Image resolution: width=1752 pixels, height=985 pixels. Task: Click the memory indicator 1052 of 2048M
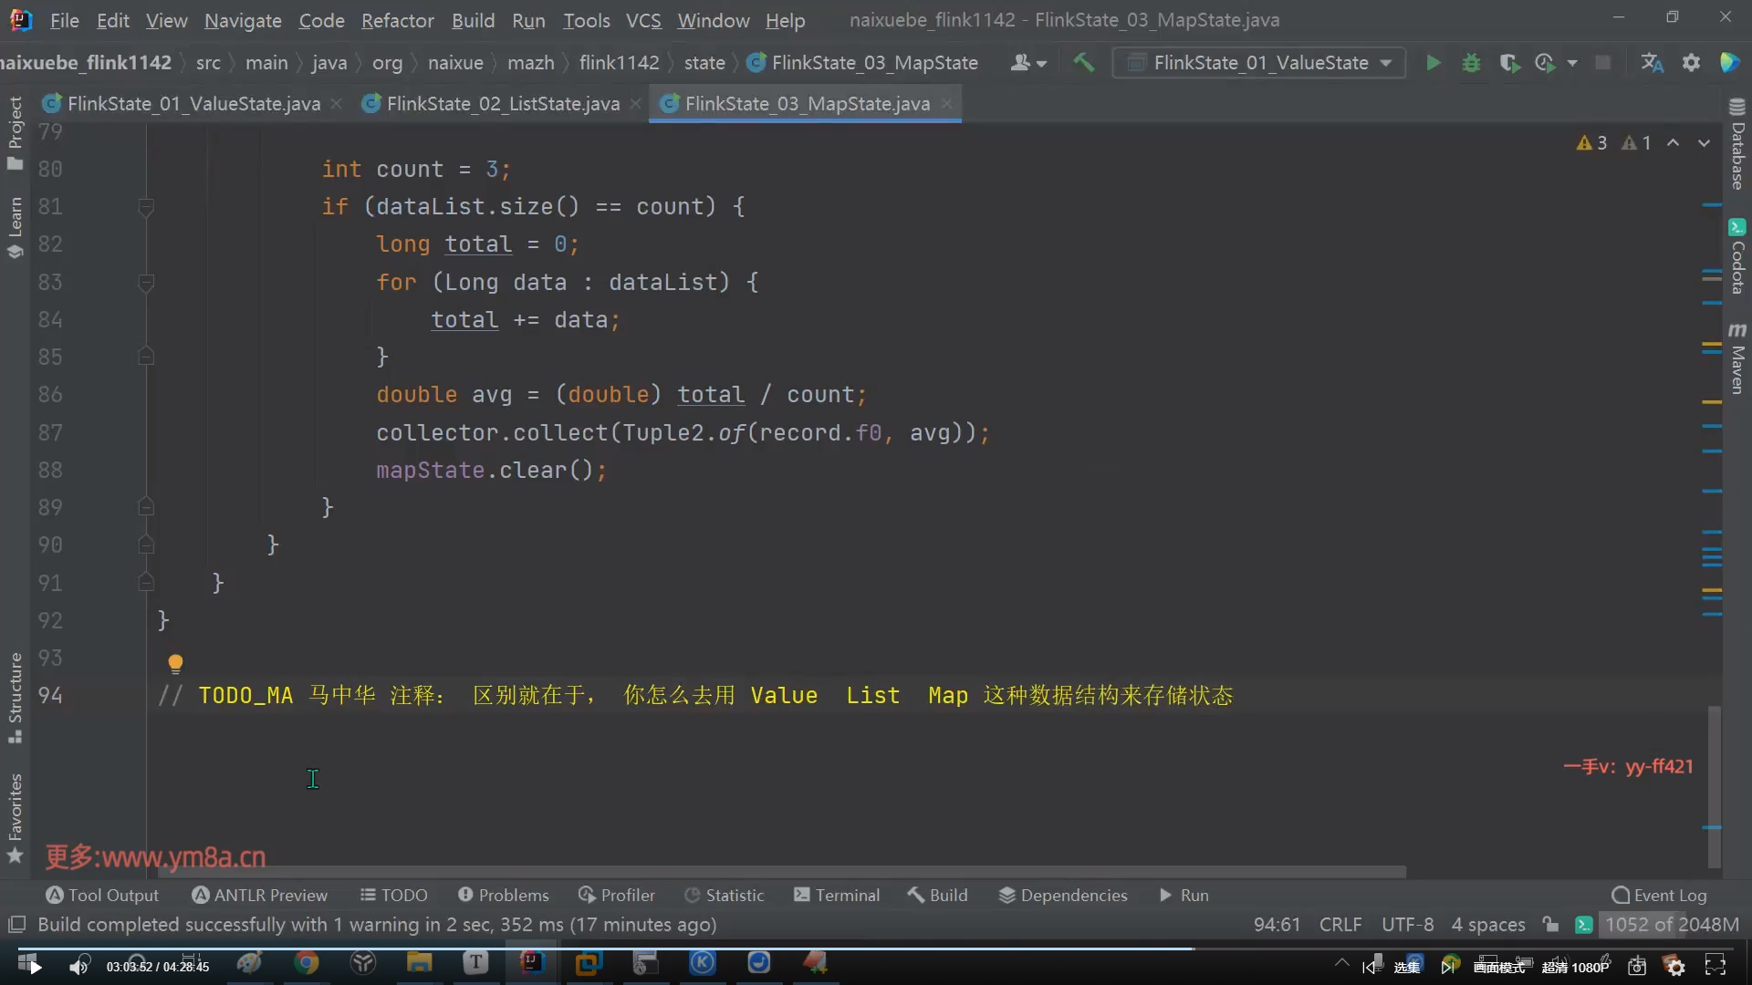click(1671, 924)
